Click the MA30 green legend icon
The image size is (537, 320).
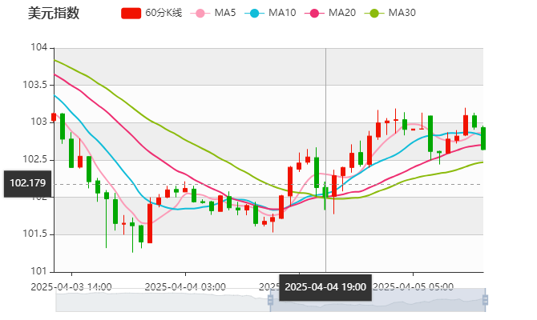(373, 14)
